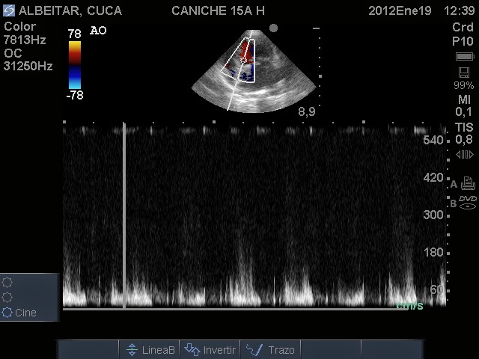Click the '180' velocity scale mark
Image resolution: width=479 pixels, height=359 pixels.
pos(433,252)
